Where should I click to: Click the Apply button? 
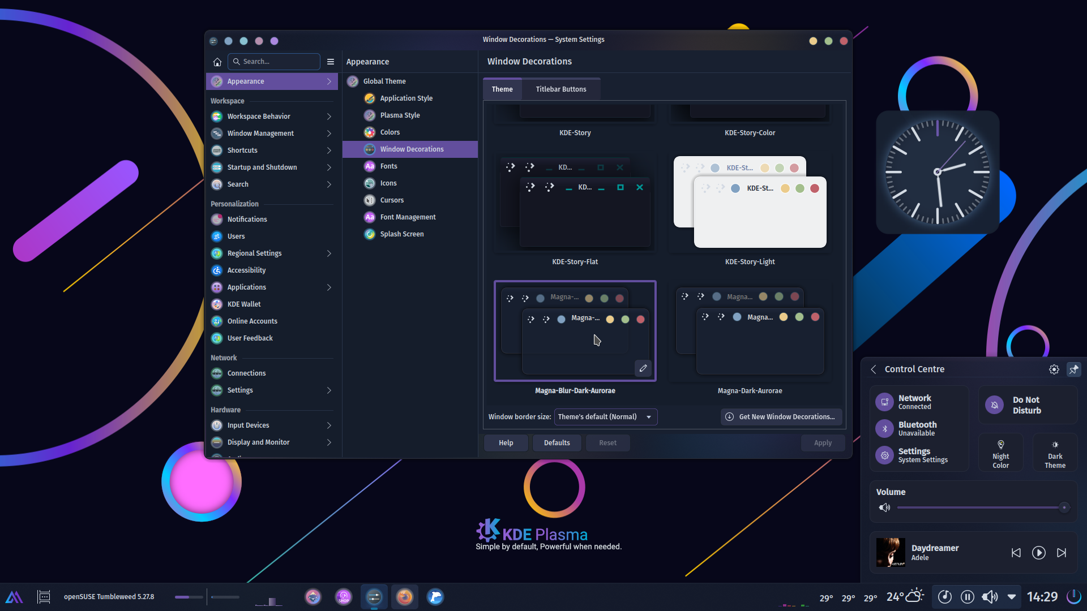(x=823, y=443)
